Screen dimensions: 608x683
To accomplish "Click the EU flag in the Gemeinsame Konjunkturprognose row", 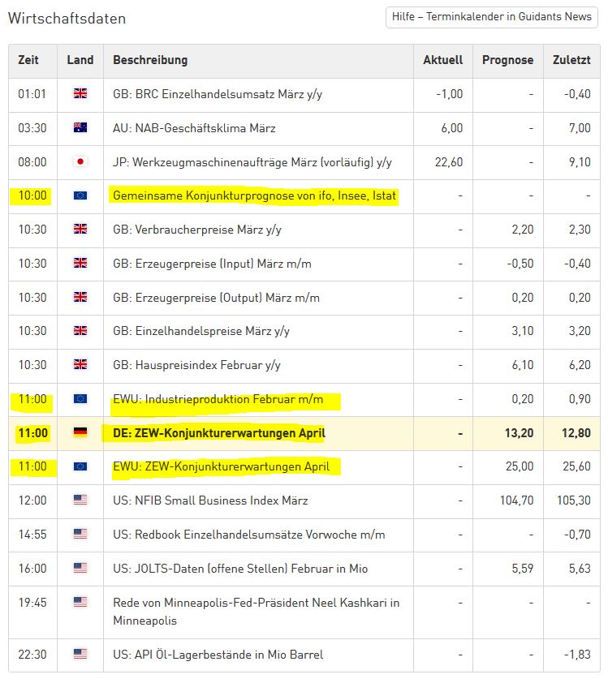I will (x=80, y=195).
